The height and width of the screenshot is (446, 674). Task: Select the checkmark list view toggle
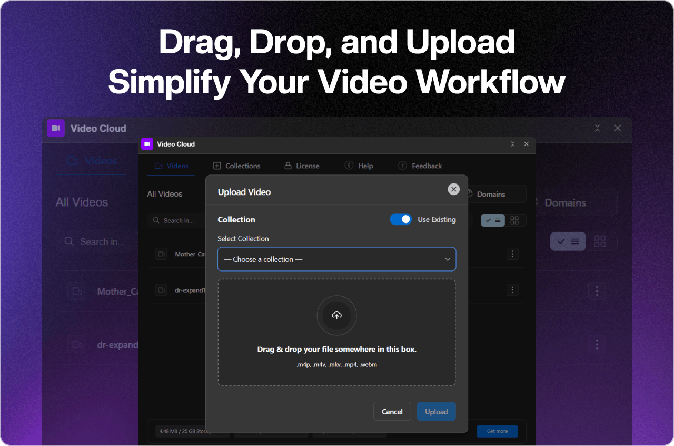493,220
